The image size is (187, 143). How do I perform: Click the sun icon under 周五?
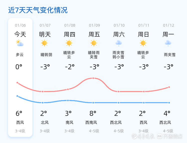tap(94, 43)
